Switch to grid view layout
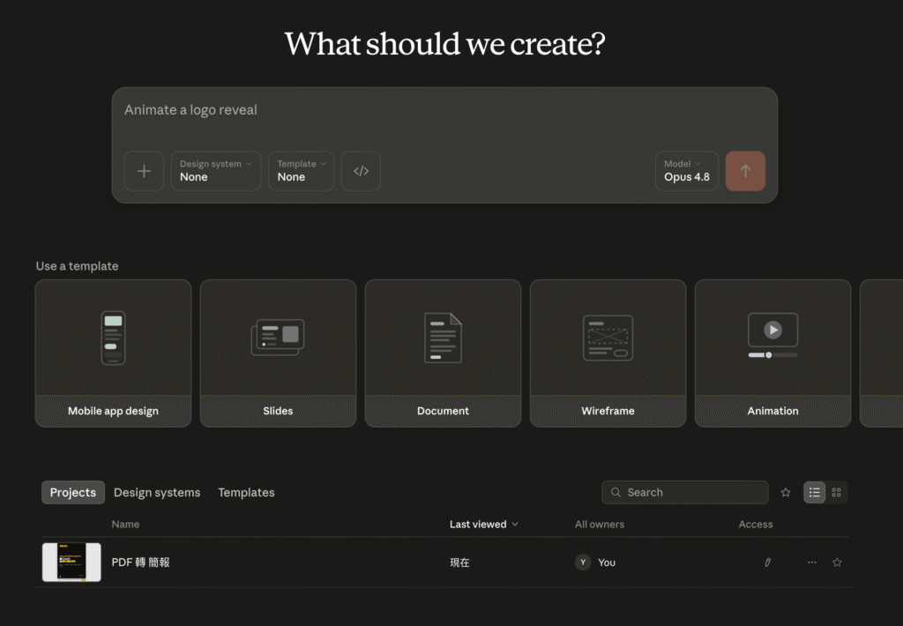This screenshot has height=626, width=903. [x=836, y=492]
